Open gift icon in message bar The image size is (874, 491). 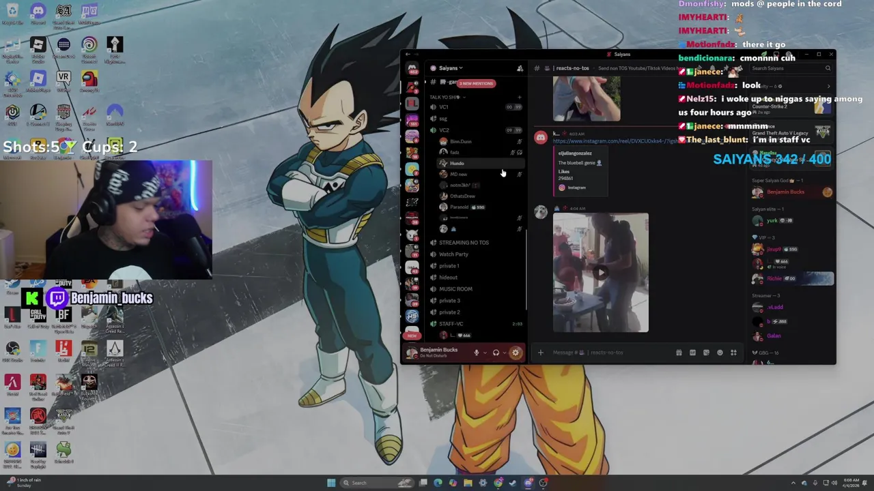679,353
